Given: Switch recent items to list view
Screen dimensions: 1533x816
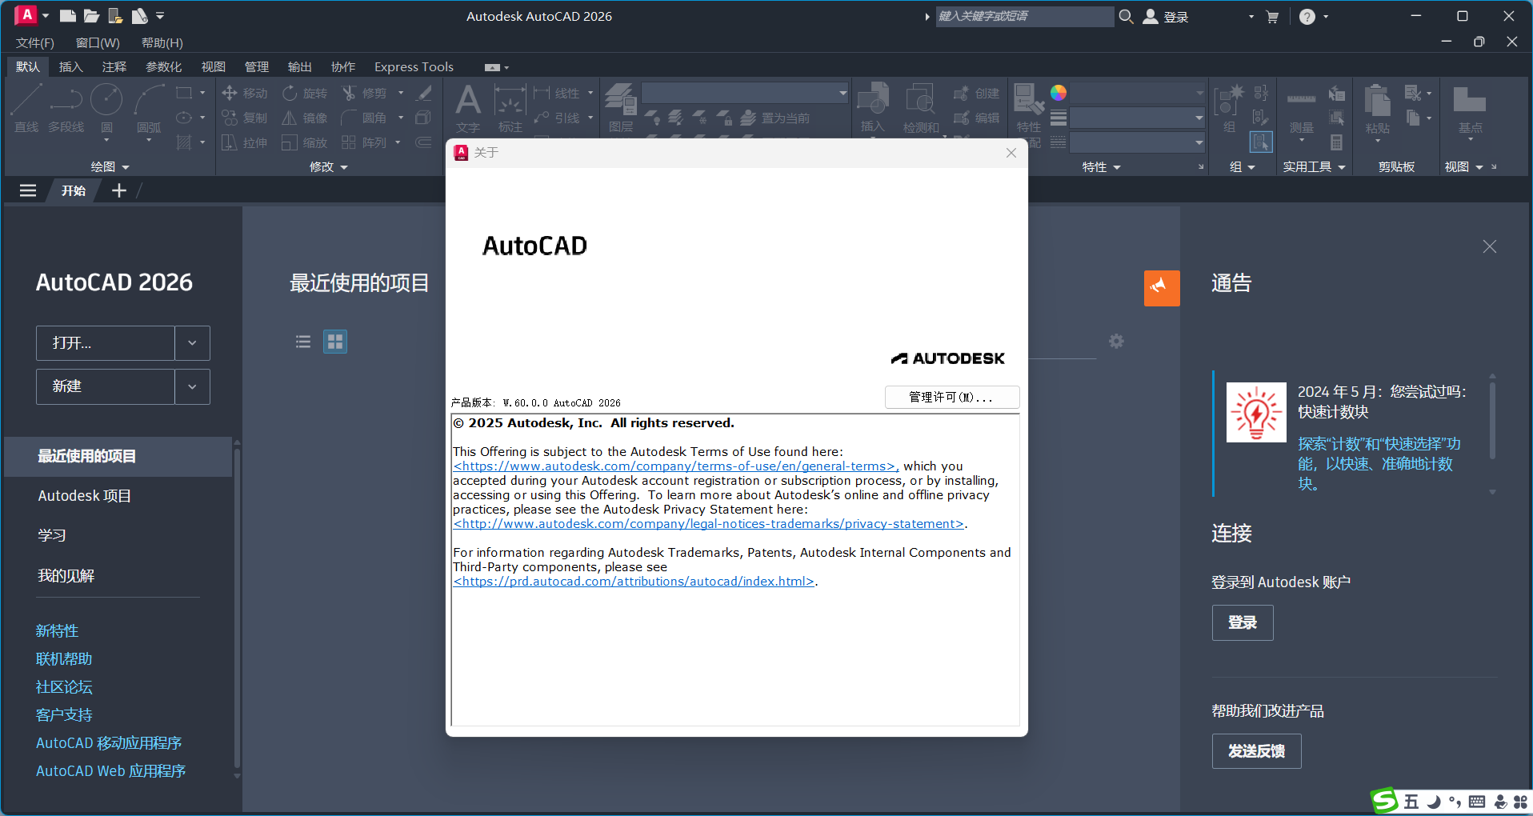Looking at the screenshot, I should coord(303,342).
